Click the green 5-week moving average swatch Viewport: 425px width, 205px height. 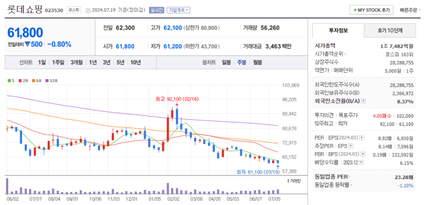click(x=9, y=81)
